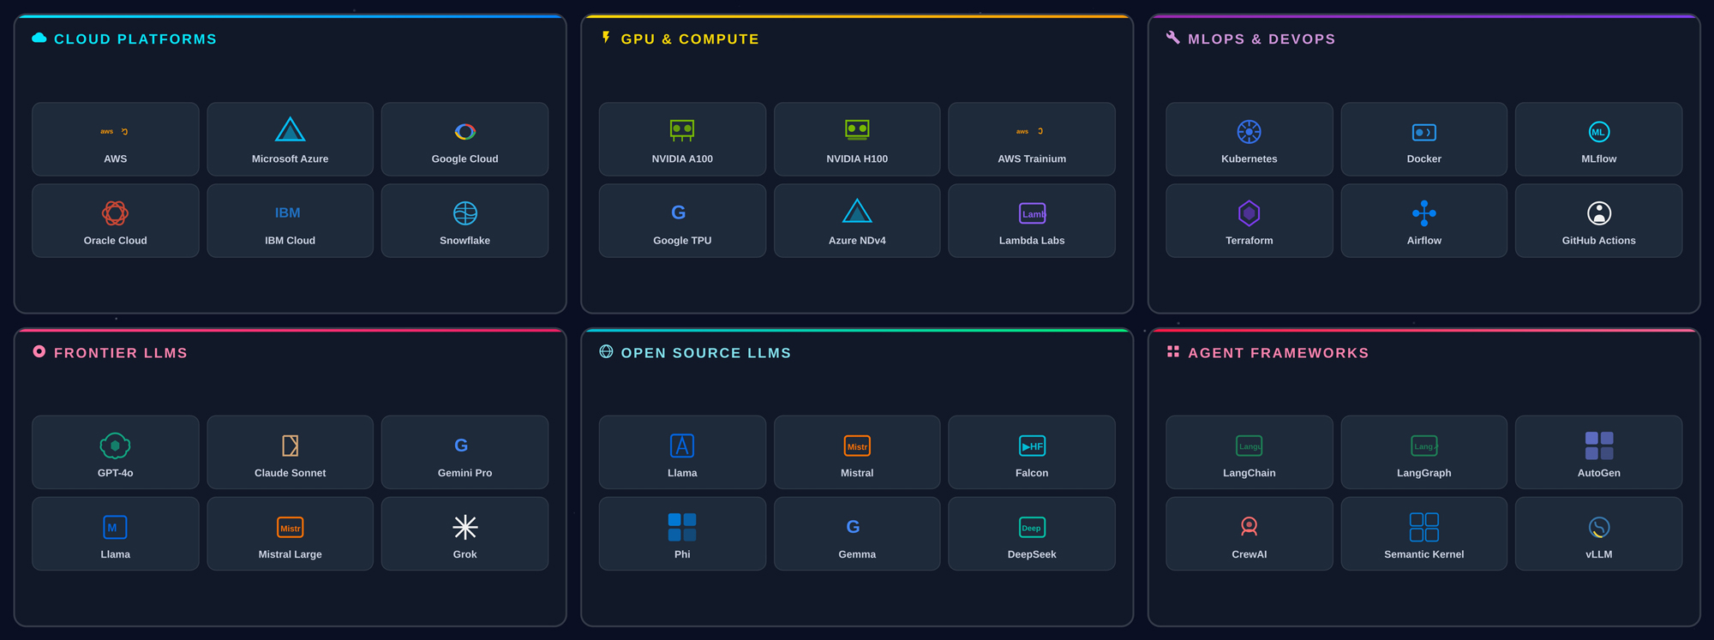
Task: Click the NVIDIA H100 chip icon
Action: (x=857, y=130)
